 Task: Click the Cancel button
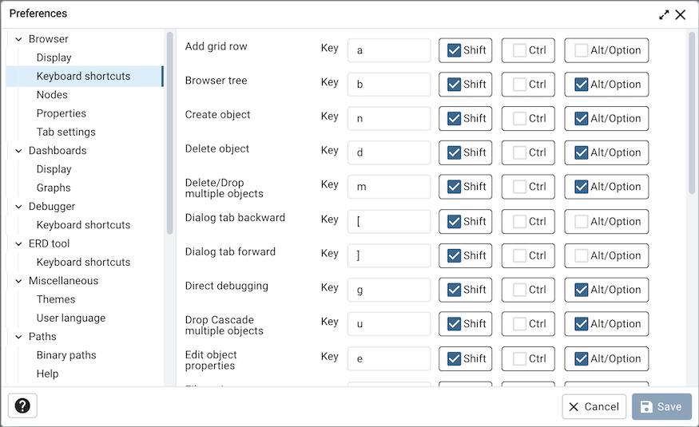click(594, 406)
